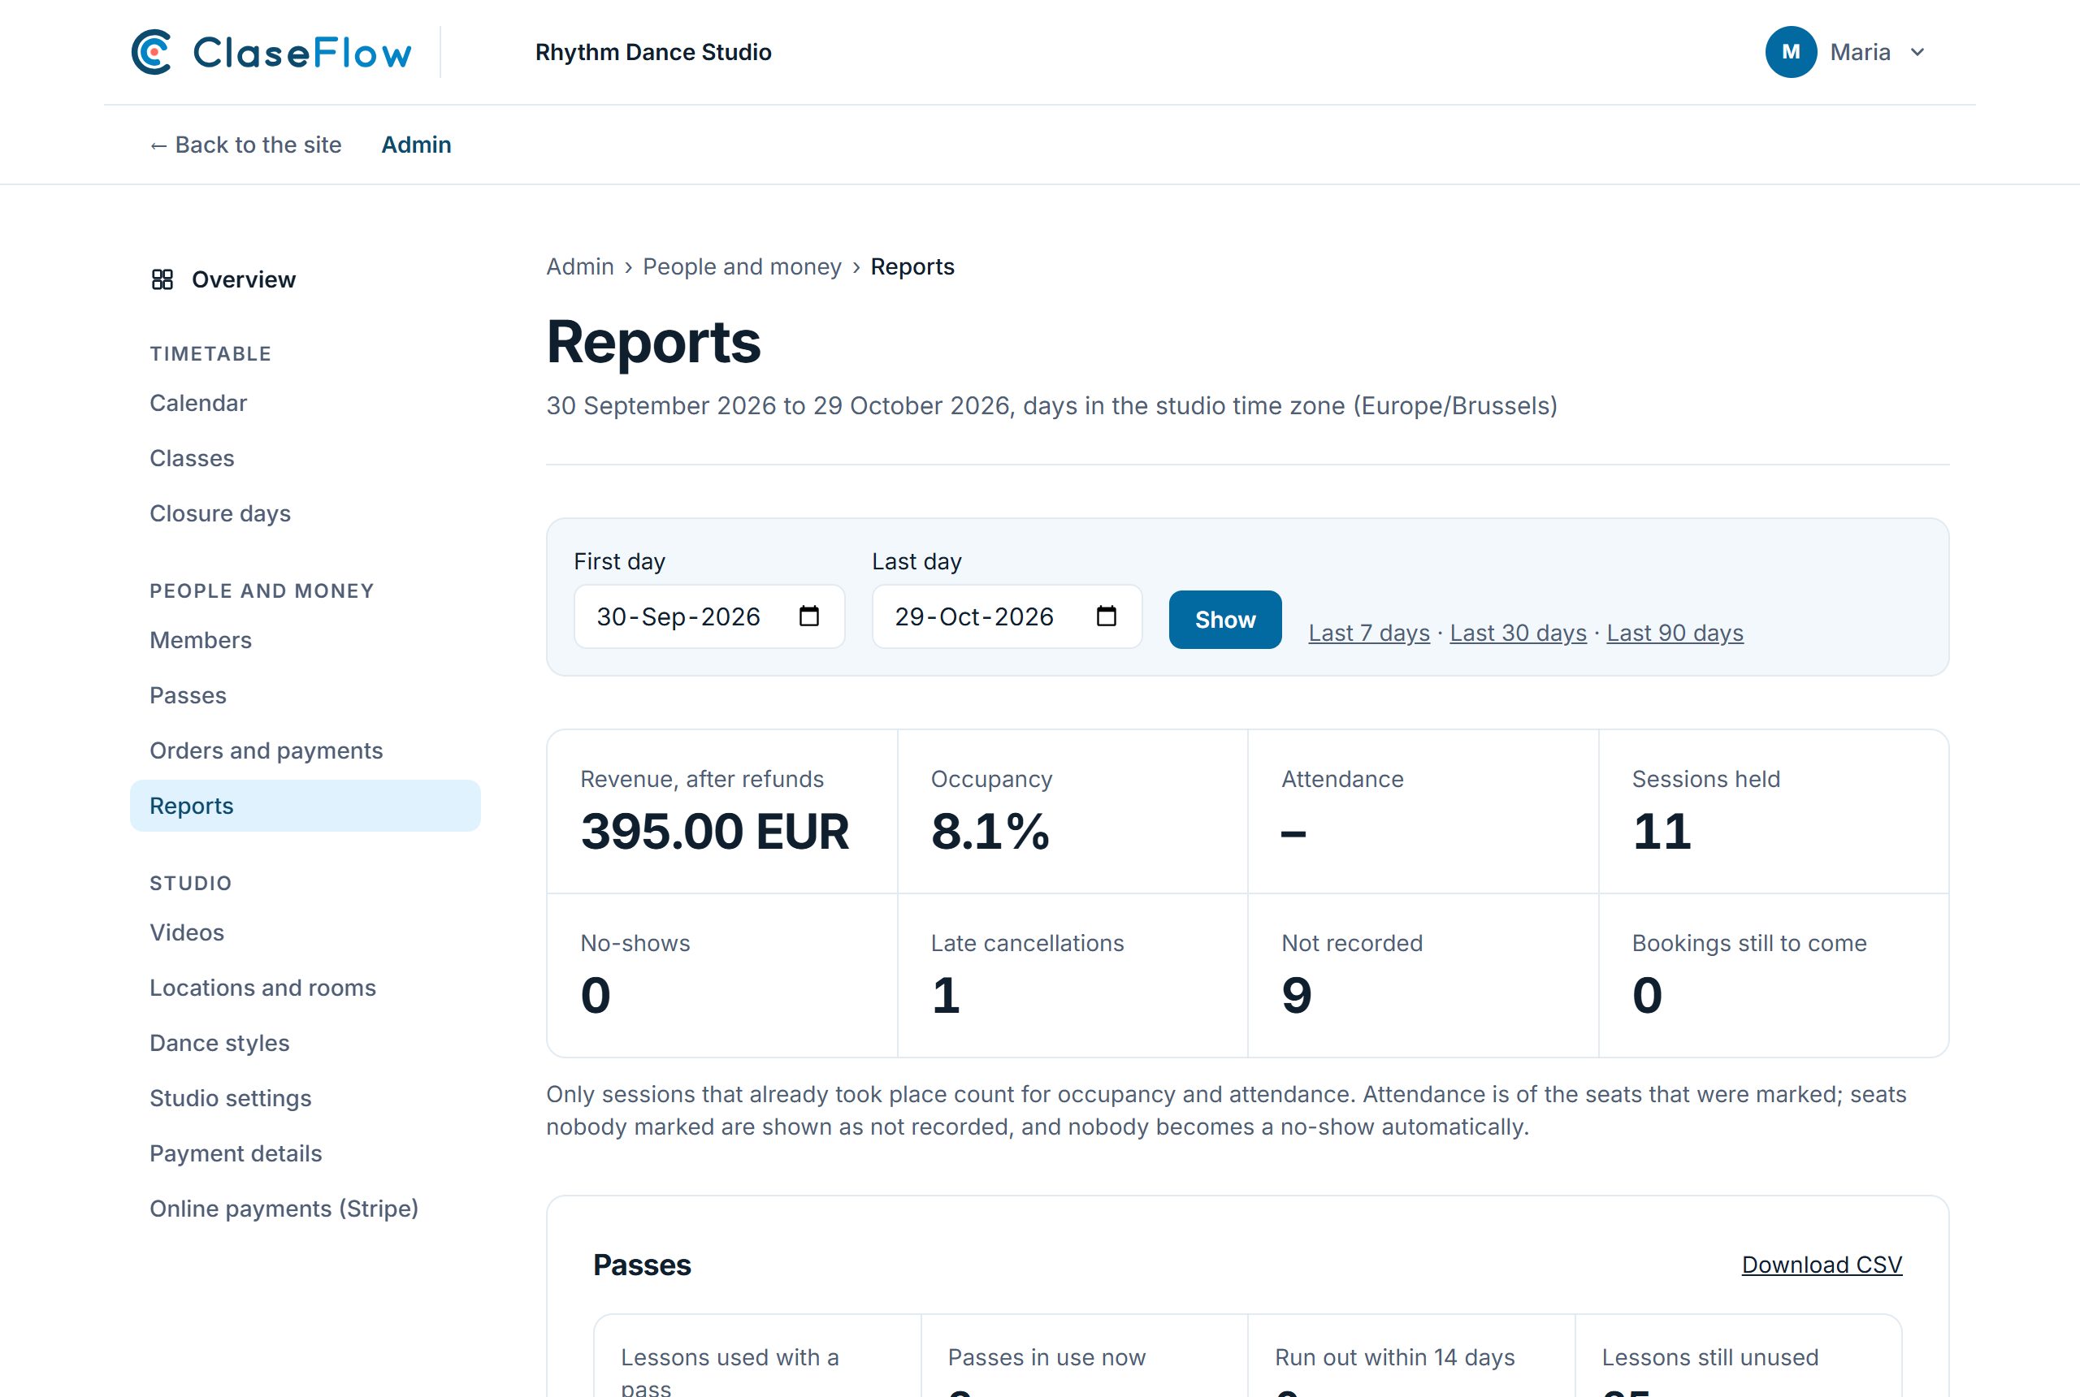
Task: Open the Members page
Action: (201, 640)
